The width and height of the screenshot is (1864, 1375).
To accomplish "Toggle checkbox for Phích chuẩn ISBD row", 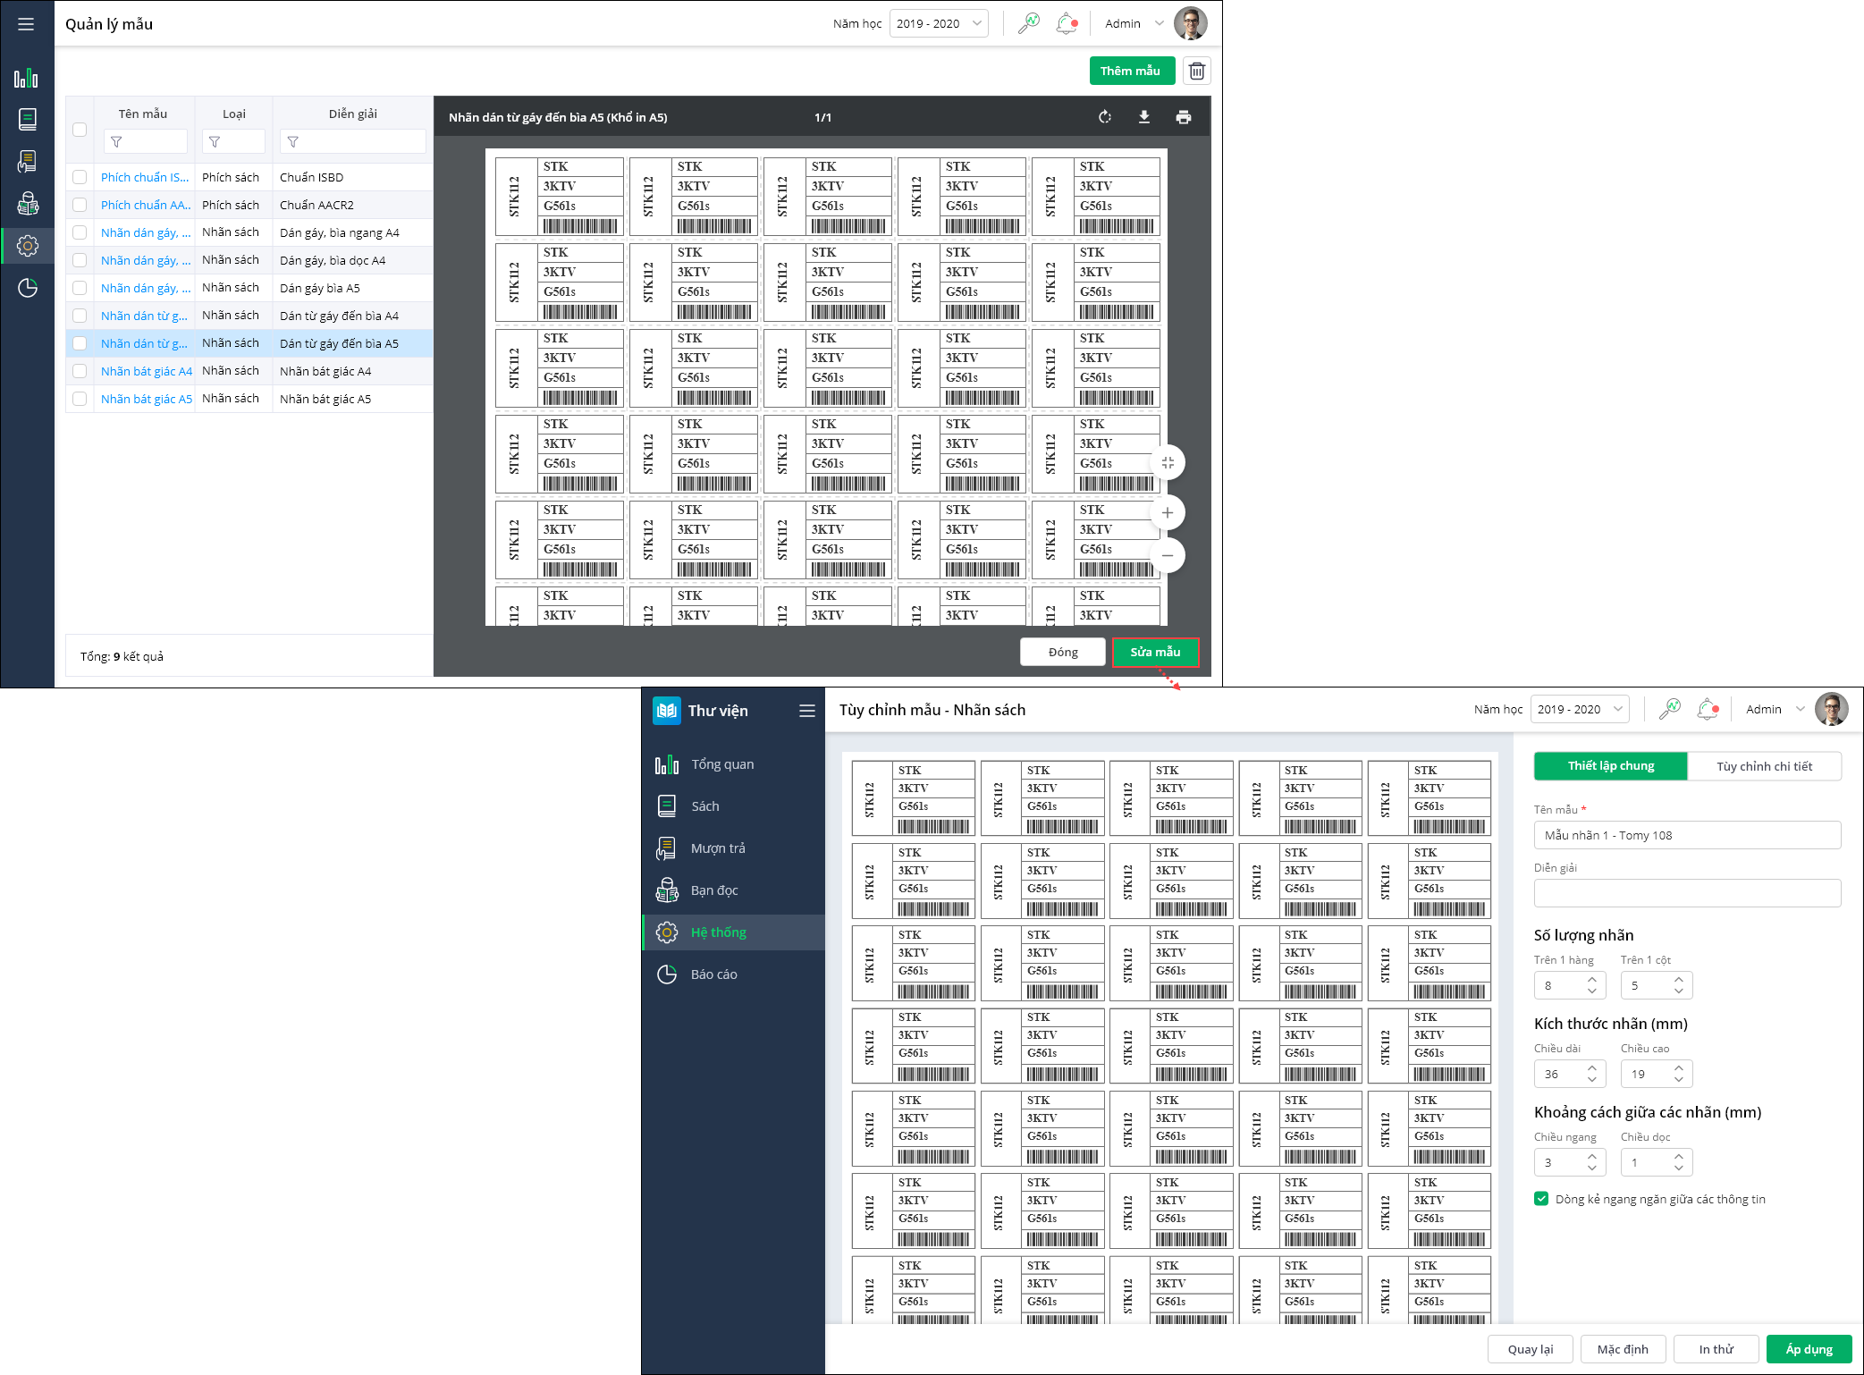I will point(80,177).
